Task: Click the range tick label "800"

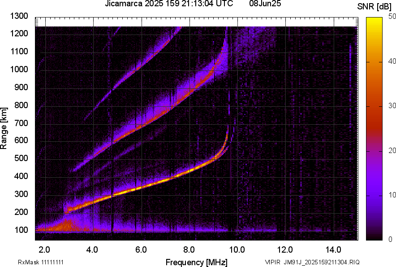Action: tap(21, 105)
